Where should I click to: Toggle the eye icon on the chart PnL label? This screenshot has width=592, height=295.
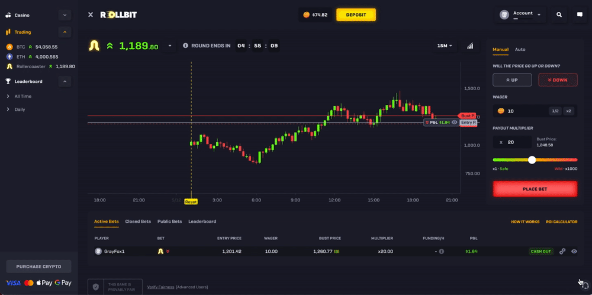point(455,123)
